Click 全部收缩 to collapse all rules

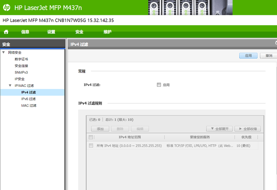[248, 129]
